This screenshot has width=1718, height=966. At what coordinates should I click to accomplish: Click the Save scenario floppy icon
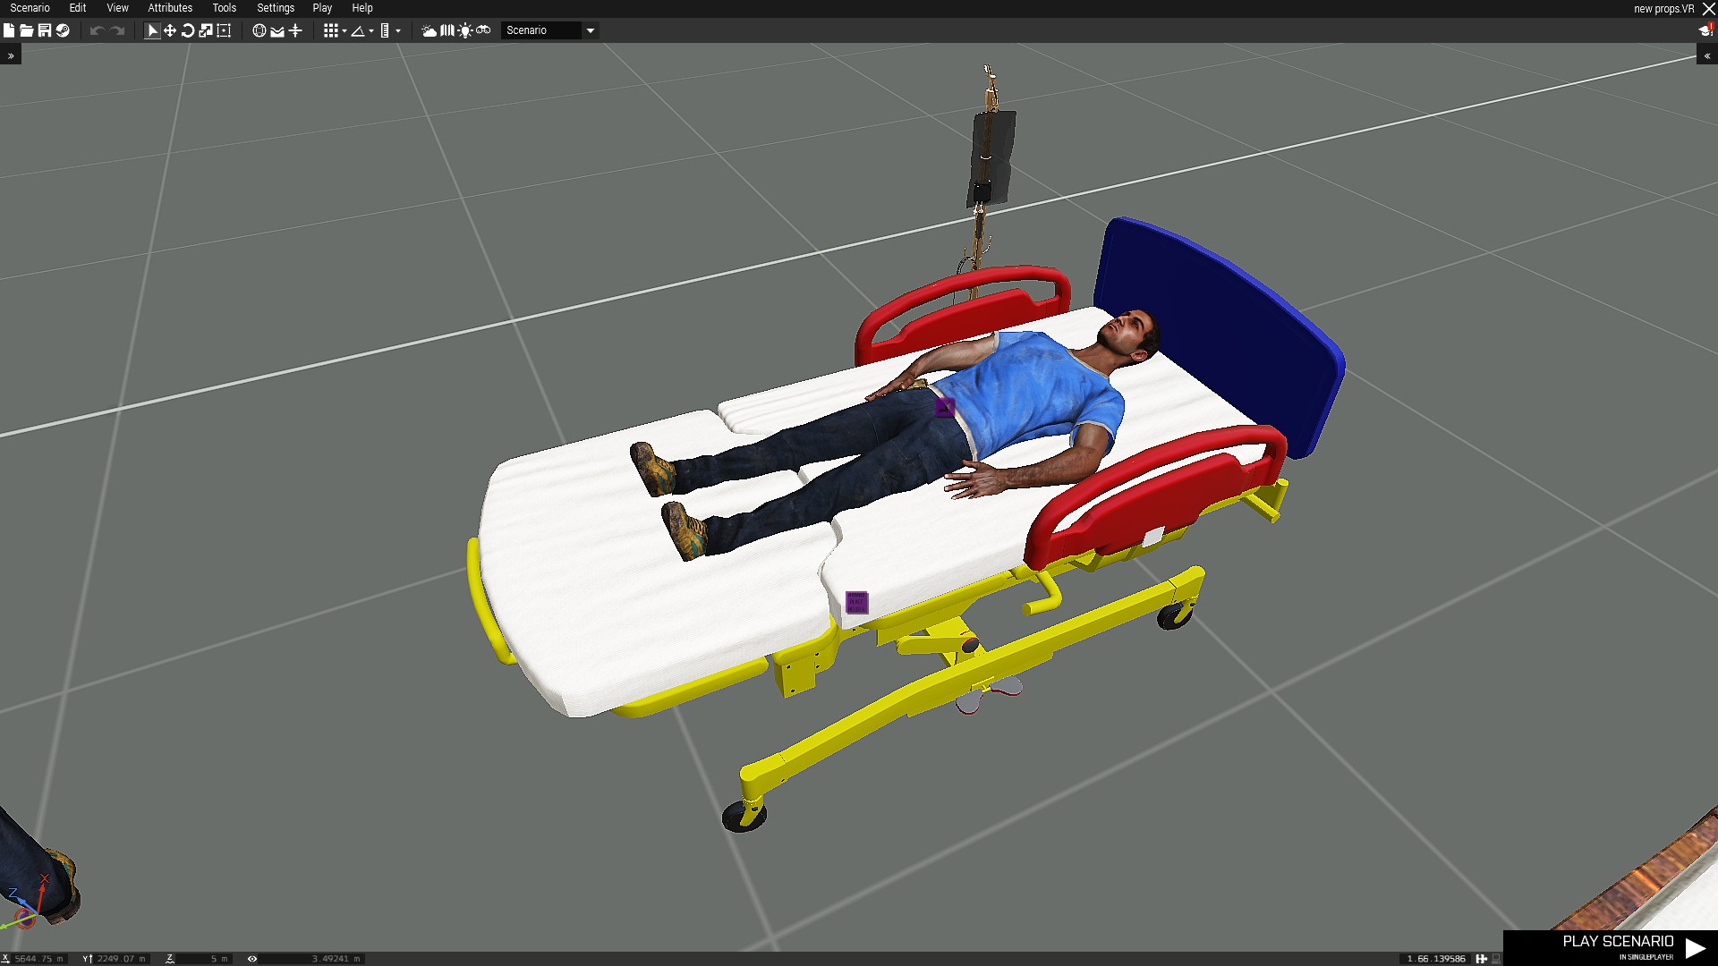45,30
